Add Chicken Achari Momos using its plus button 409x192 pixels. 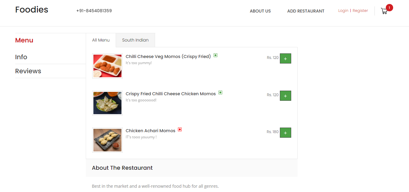(x=285, y=132)
